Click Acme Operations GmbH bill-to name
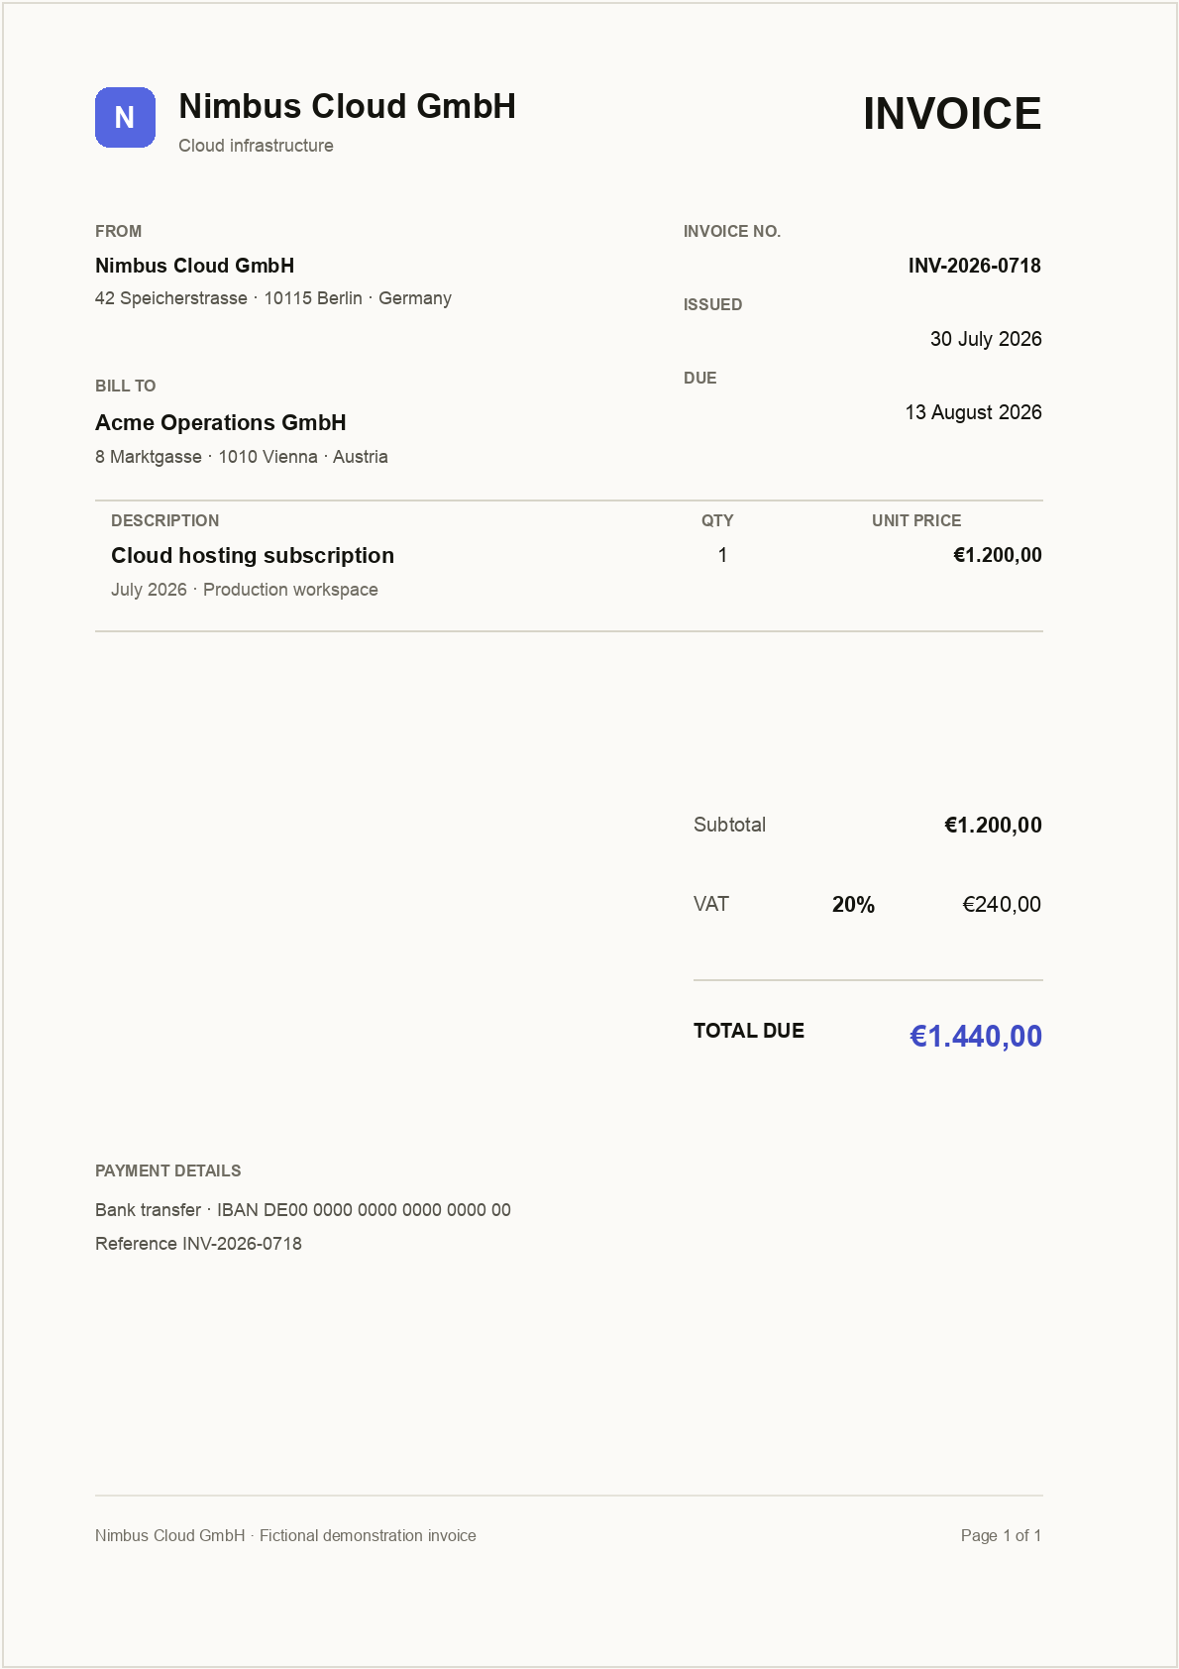The height and width of the screenshot is (1669, 1179). click(x=221, y=423)
